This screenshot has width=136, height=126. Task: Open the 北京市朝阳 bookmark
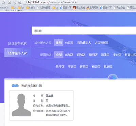tap(44, 8)
